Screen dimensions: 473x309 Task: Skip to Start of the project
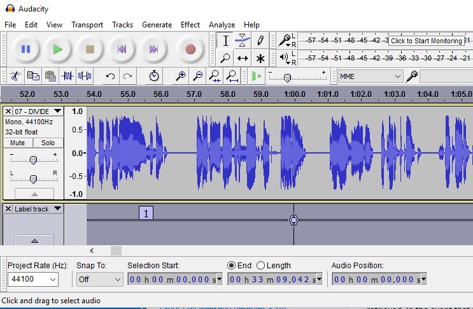pyautogui.click(x=122, y=49)
